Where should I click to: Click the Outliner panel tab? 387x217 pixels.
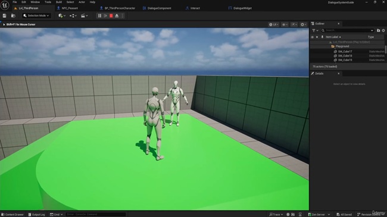click(x=319, y=24)
